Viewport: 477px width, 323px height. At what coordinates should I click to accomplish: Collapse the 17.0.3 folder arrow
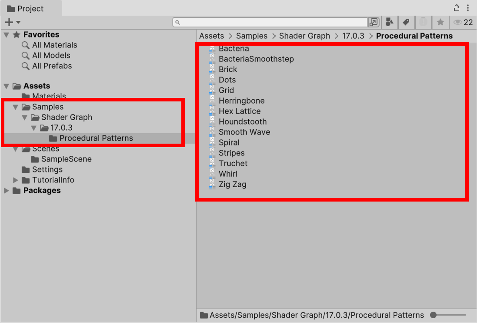tap(34, 128)
